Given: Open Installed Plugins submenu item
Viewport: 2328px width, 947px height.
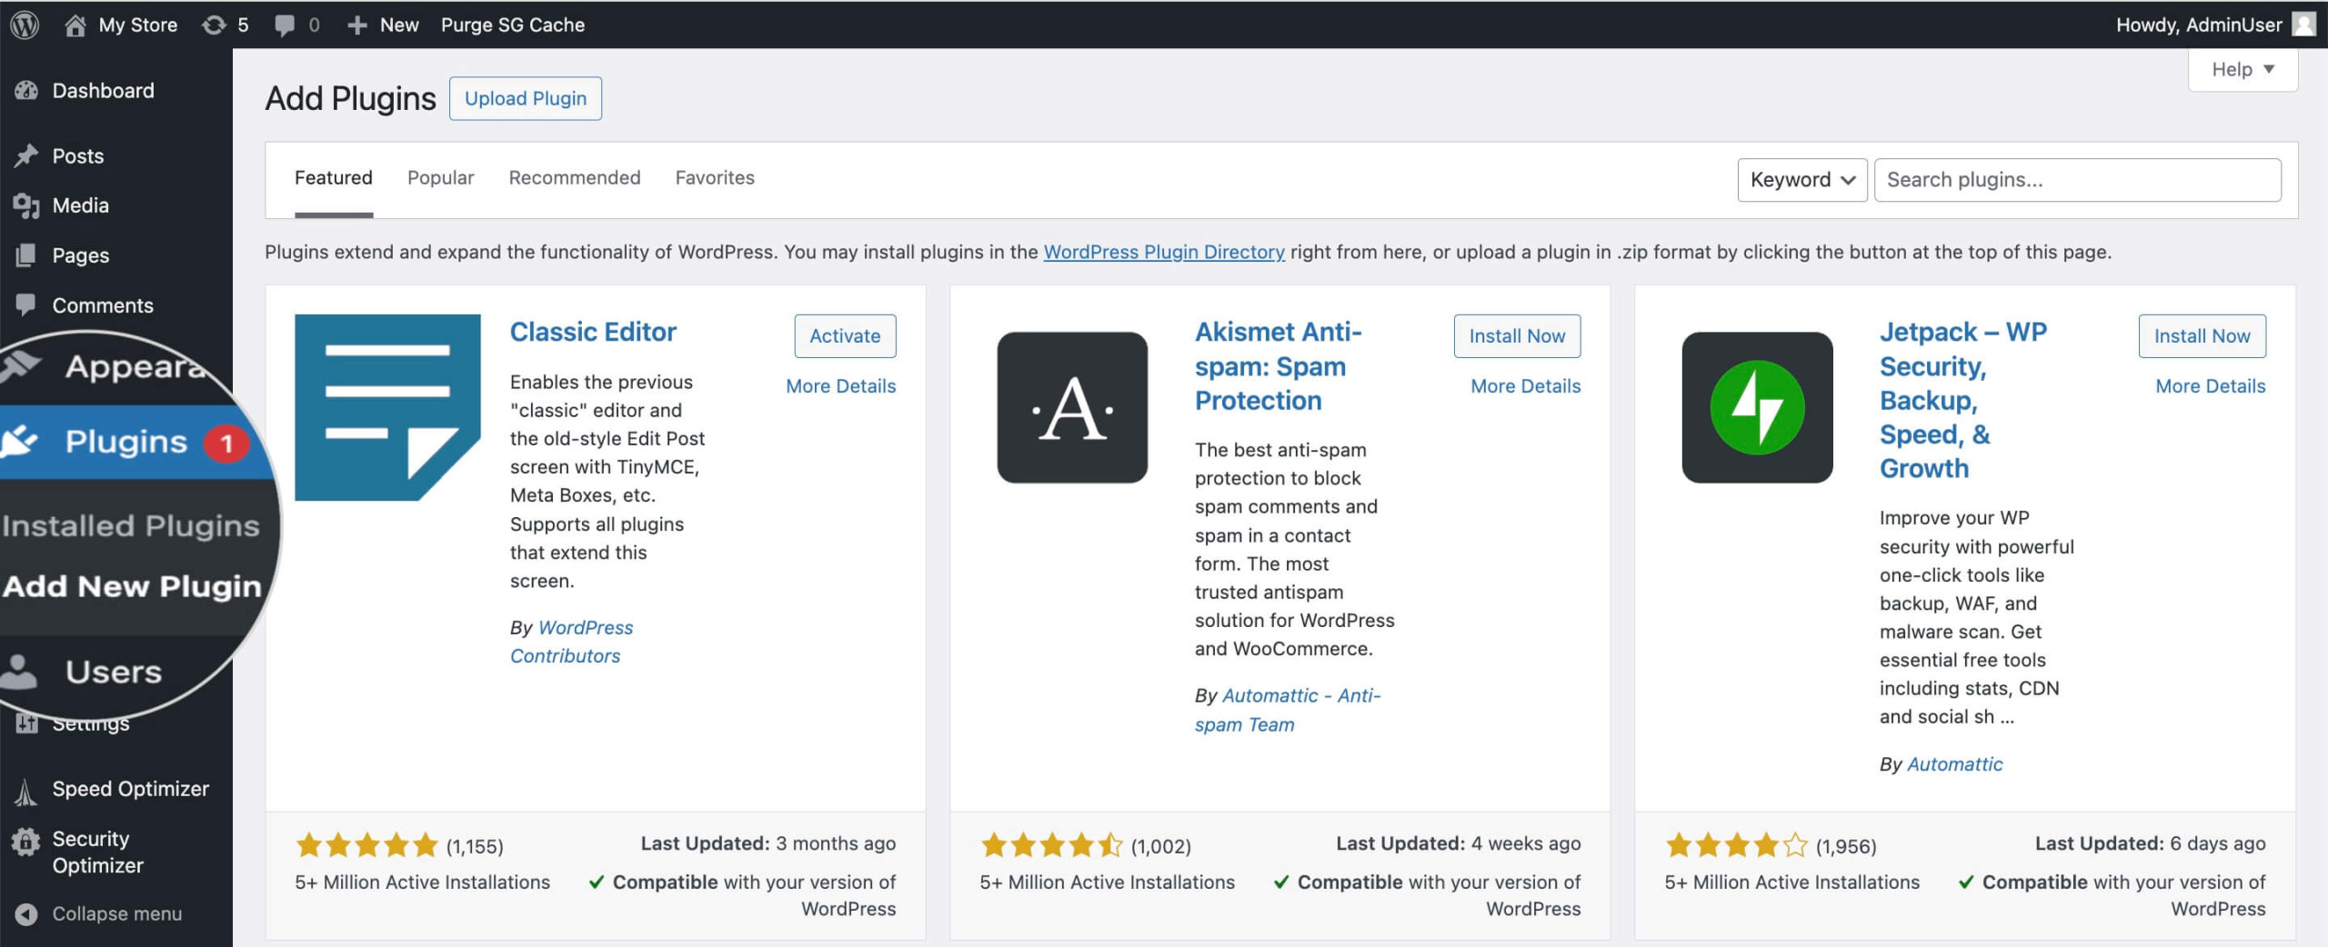Looking at the screenshot, I should click(131, 525).
